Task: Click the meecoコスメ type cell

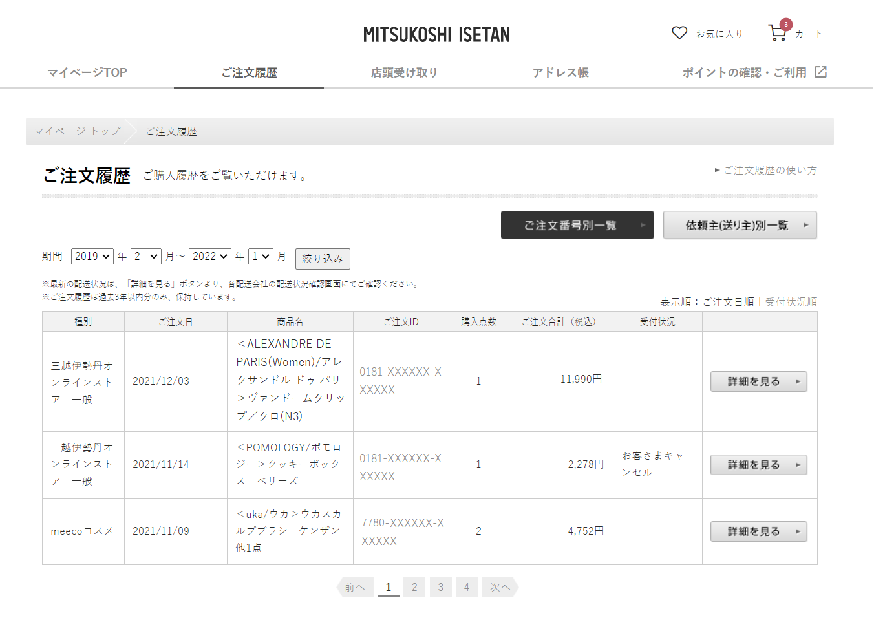Action: point(82,531)
